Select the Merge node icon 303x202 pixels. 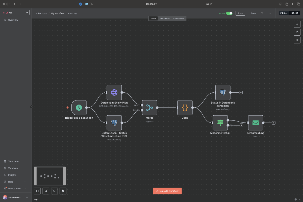[x=149, y=108]
